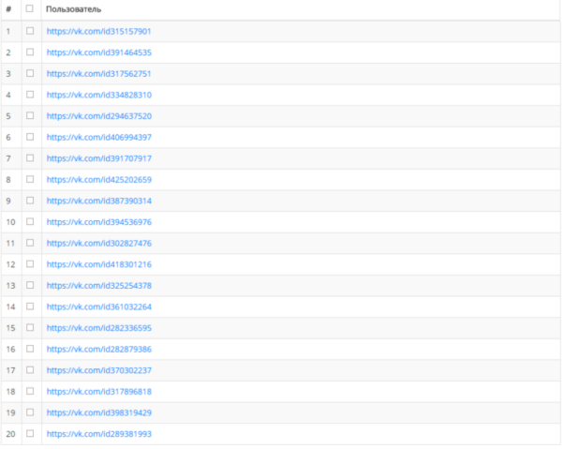Check the box for row 2
Image resolution: width=562 pixels, height=449 pixels.
click(30, 52)
